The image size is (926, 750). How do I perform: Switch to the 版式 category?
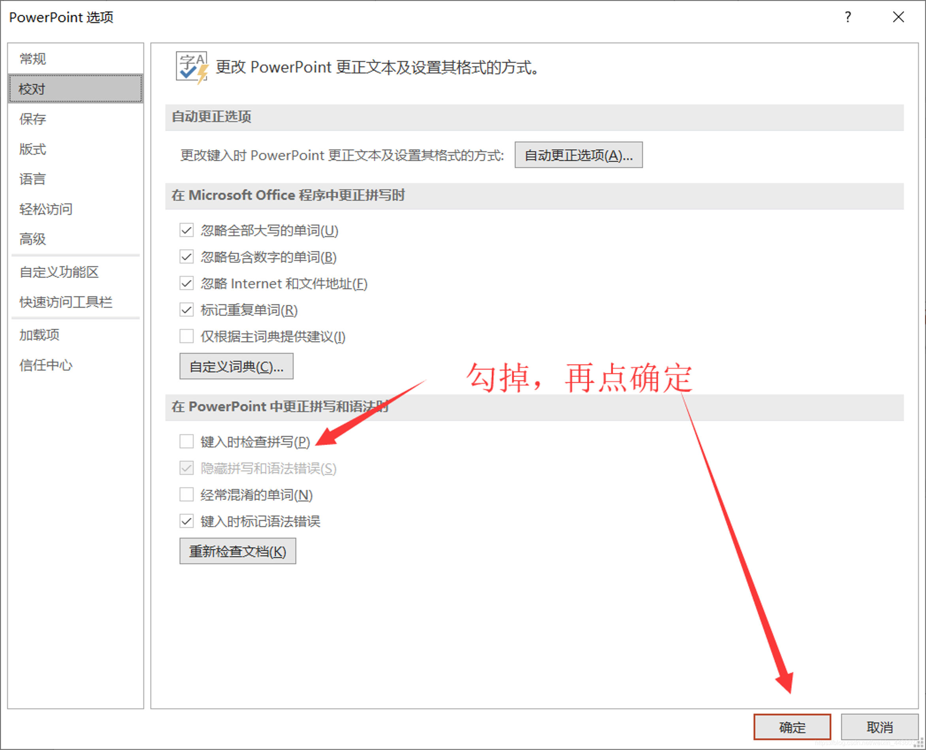click(33, 149)
